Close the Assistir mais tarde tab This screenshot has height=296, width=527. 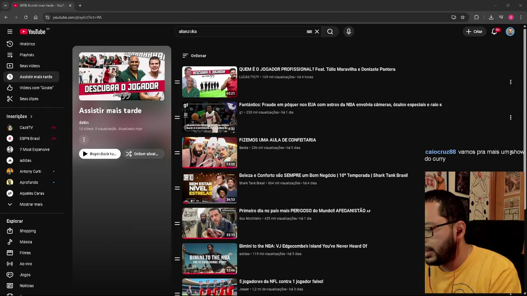pyautogui.click(x=70, y=5)
